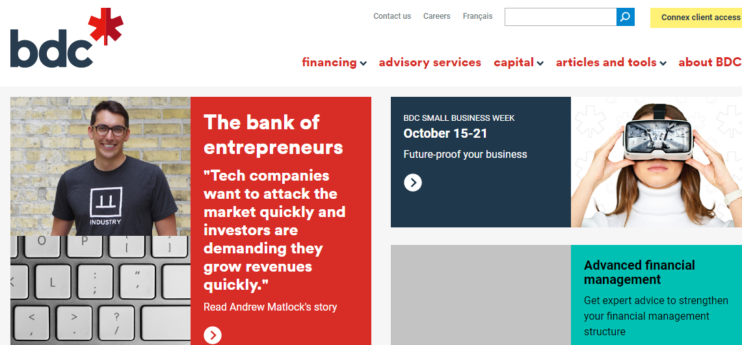Open the Careers link
Viewport: 742px width, 345px height.
point(436,16)
